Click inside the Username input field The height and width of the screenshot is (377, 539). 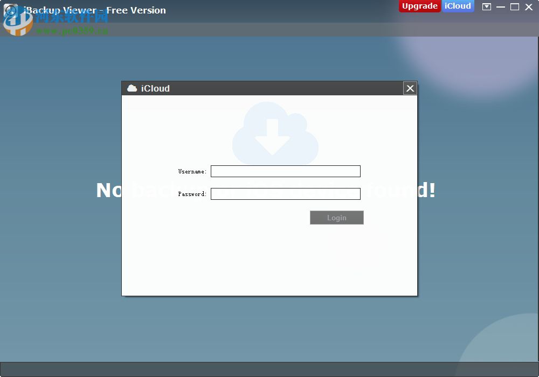(x=285, y=171)
